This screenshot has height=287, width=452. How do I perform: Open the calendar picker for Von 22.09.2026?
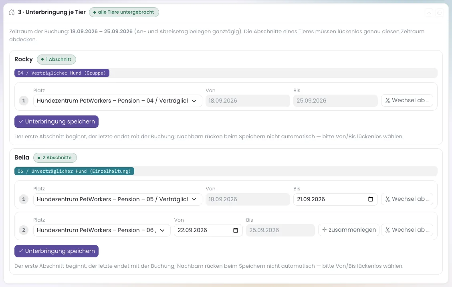tap(236, 230)
